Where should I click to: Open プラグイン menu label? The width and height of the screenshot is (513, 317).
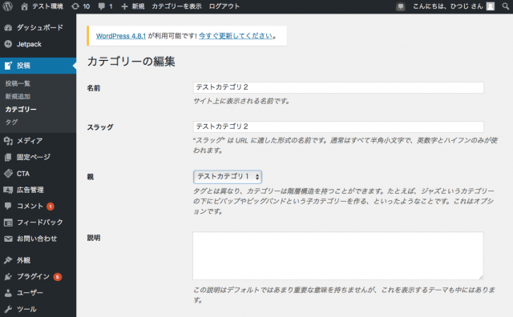(x=33, y=276)
